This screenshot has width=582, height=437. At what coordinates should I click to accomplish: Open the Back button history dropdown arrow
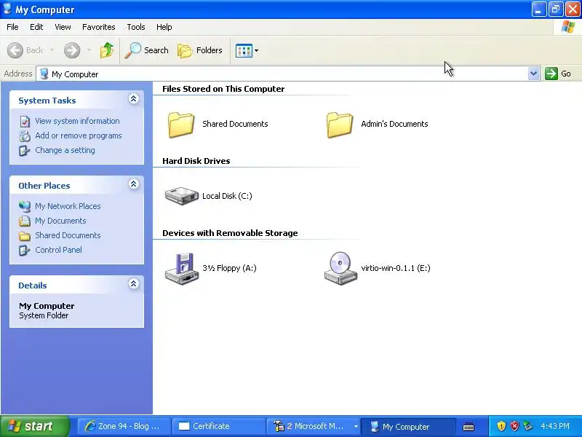point(52,50)
